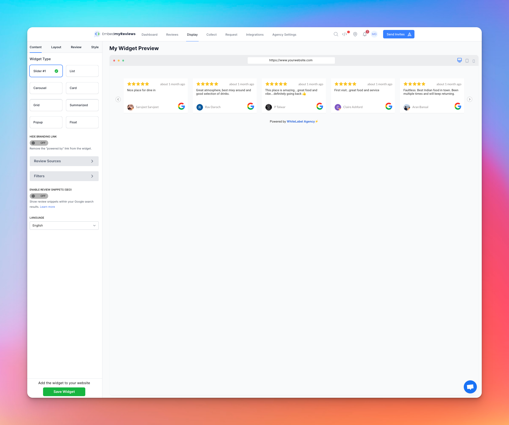
Task: Click Claire Ashford's avatar
Action: click(338, 107)
